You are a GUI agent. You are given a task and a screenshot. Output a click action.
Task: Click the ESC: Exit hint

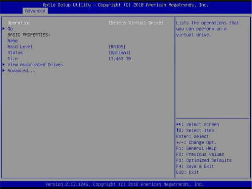point(188,172)
